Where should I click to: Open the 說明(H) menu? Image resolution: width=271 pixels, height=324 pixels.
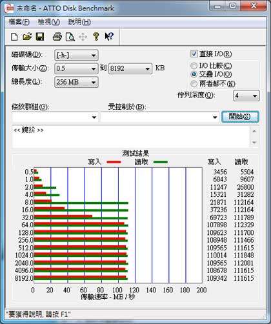point(79,22)
